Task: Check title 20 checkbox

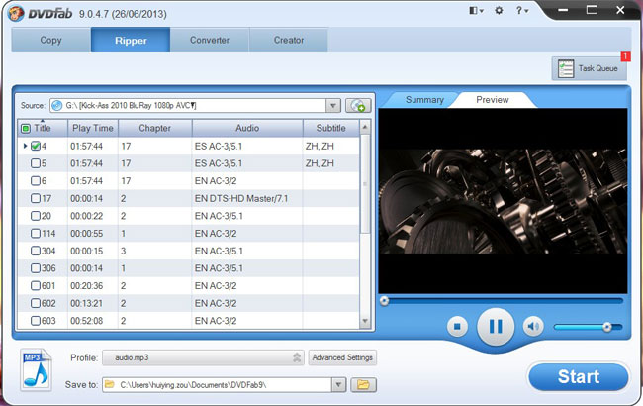Action: pyautogui.click(x=36, y=216)
